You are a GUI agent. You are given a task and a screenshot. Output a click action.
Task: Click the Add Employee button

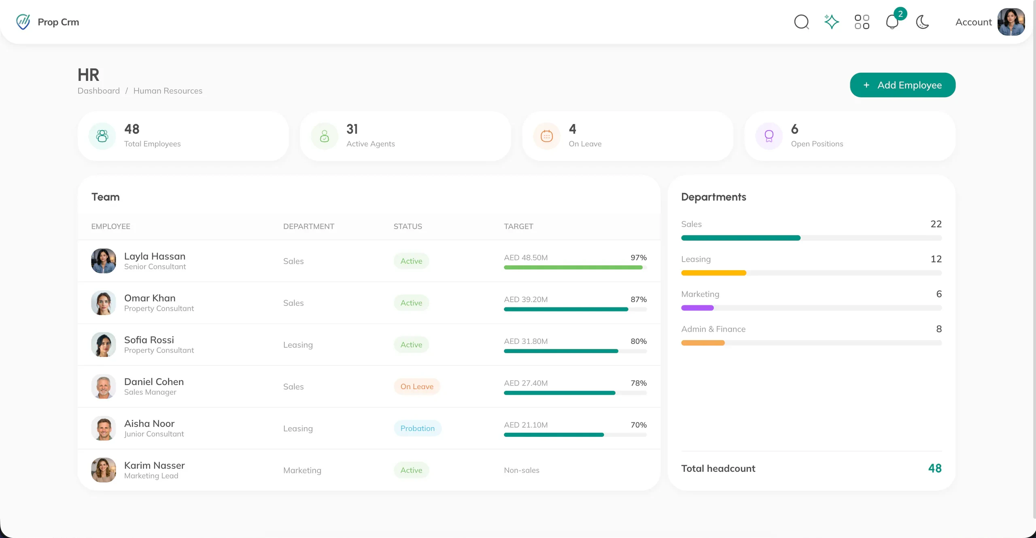click(902, 85)
